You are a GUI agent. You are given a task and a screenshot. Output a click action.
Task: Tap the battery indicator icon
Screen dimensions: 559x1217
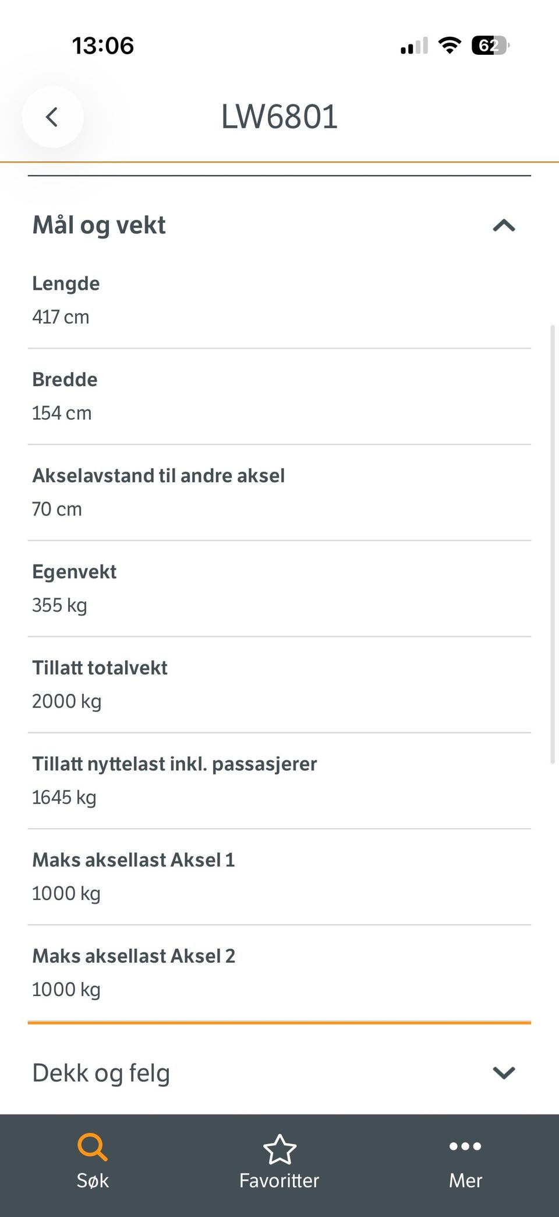[x=490, y=45]
